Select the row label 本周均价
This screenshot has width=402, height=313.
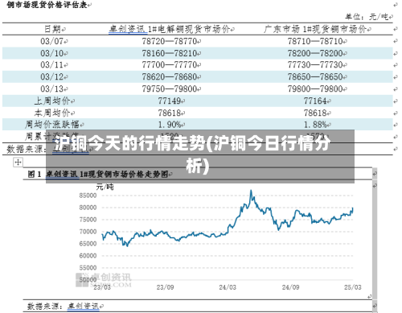point(52,113)
